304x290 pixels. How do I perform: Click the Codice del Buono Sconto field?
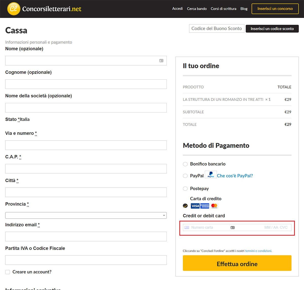click(216, 28)
